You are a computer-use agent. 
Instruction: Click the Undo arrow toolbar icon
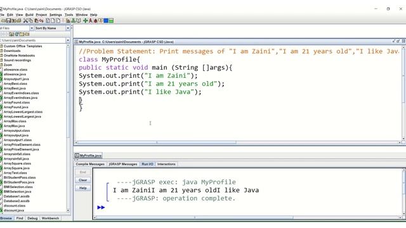pos(41,21)
